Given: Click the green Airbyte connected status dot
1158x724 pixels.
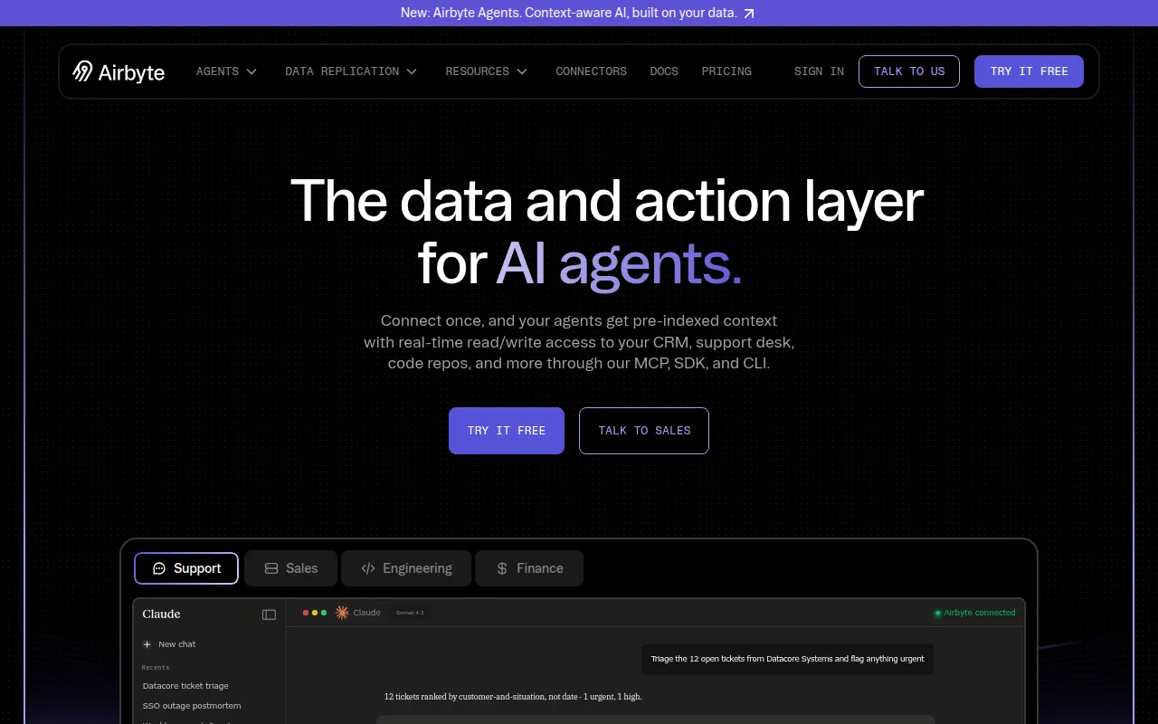Looking at the screenshot, I should tap(938, 613).
